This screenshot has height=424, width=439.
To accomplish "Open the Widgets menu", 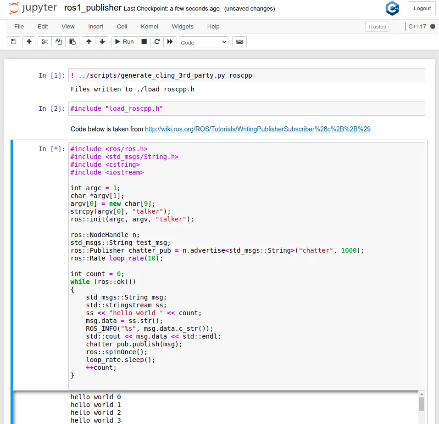I will click(x=183, y=27).
